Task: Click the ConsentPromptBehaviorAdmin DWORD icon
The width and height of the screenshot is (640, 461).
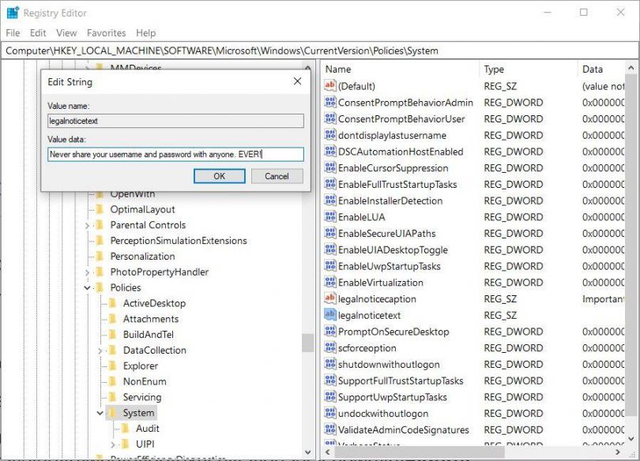Action: click(329, 103)
